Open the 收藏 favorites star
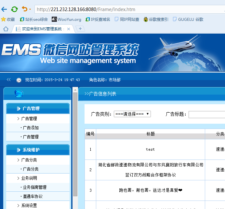 click(x=8, y=20)
